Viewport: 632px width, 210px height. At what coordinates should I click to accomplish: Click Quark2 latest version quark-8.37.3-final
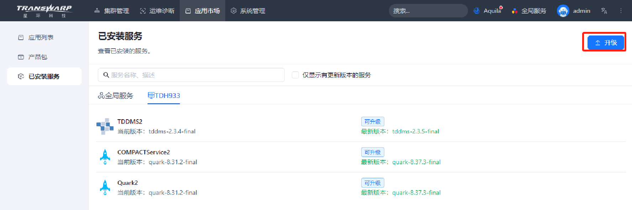416,193
